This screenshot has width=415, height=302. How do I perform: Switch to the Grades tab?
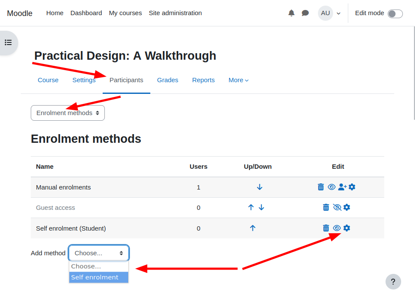click(168, 80)
